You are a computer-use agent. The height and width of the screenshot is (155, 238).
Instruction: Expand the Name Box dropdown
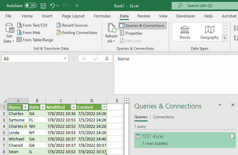pyautogui.click(x=65, y=59)
